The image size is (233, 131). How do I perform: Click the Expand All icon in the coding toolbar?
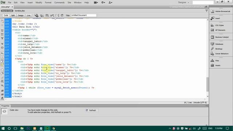click(x=2, y=38)
